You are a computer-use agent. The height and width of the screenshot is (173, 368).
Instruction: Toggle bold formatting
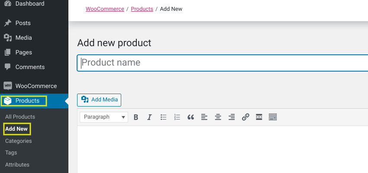[x=136, y=117]
